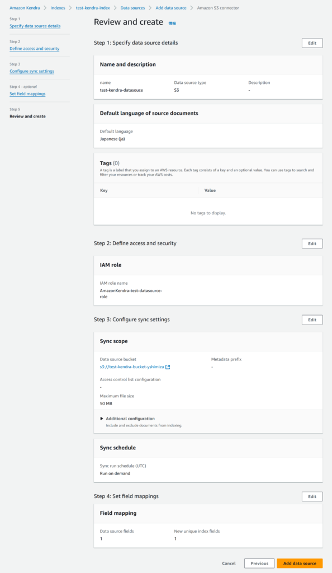
Task: Open Amazon Kendra breadcrumb
Action: coord(25,8)
